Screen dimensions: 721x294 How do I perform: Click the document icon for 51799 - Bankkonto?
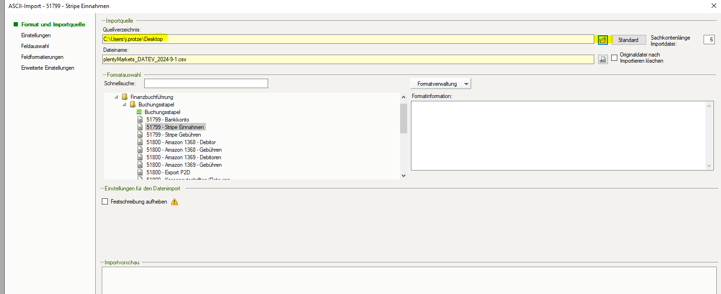(x=139, y=120)
